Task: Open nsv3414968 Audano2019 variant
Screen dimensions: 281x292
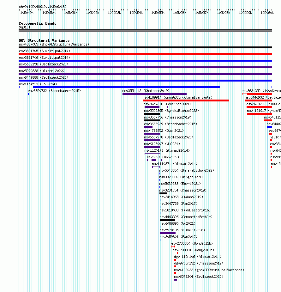Action: 181,197
